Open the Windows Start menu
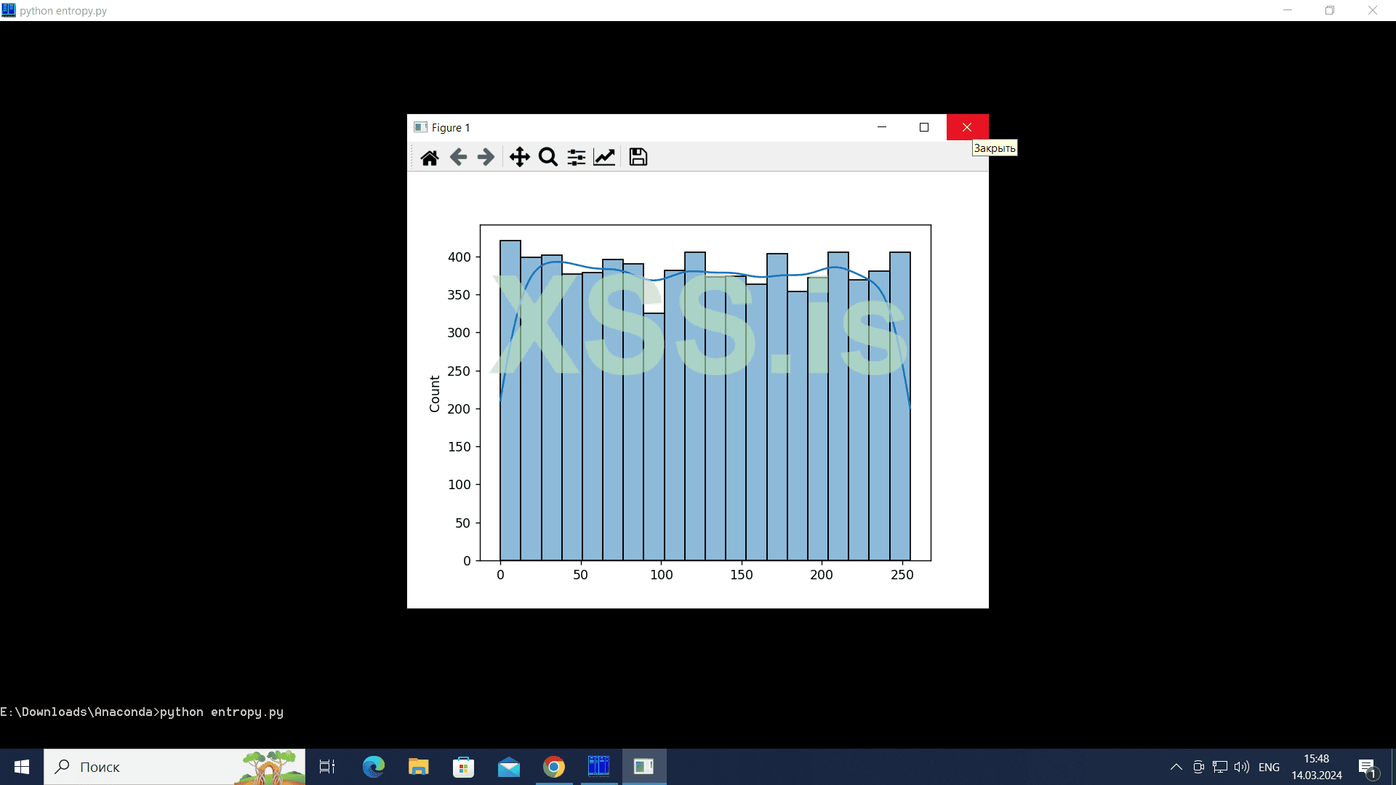The width and height of the screenshot is (1396, 785). click(x=22, y=767)
